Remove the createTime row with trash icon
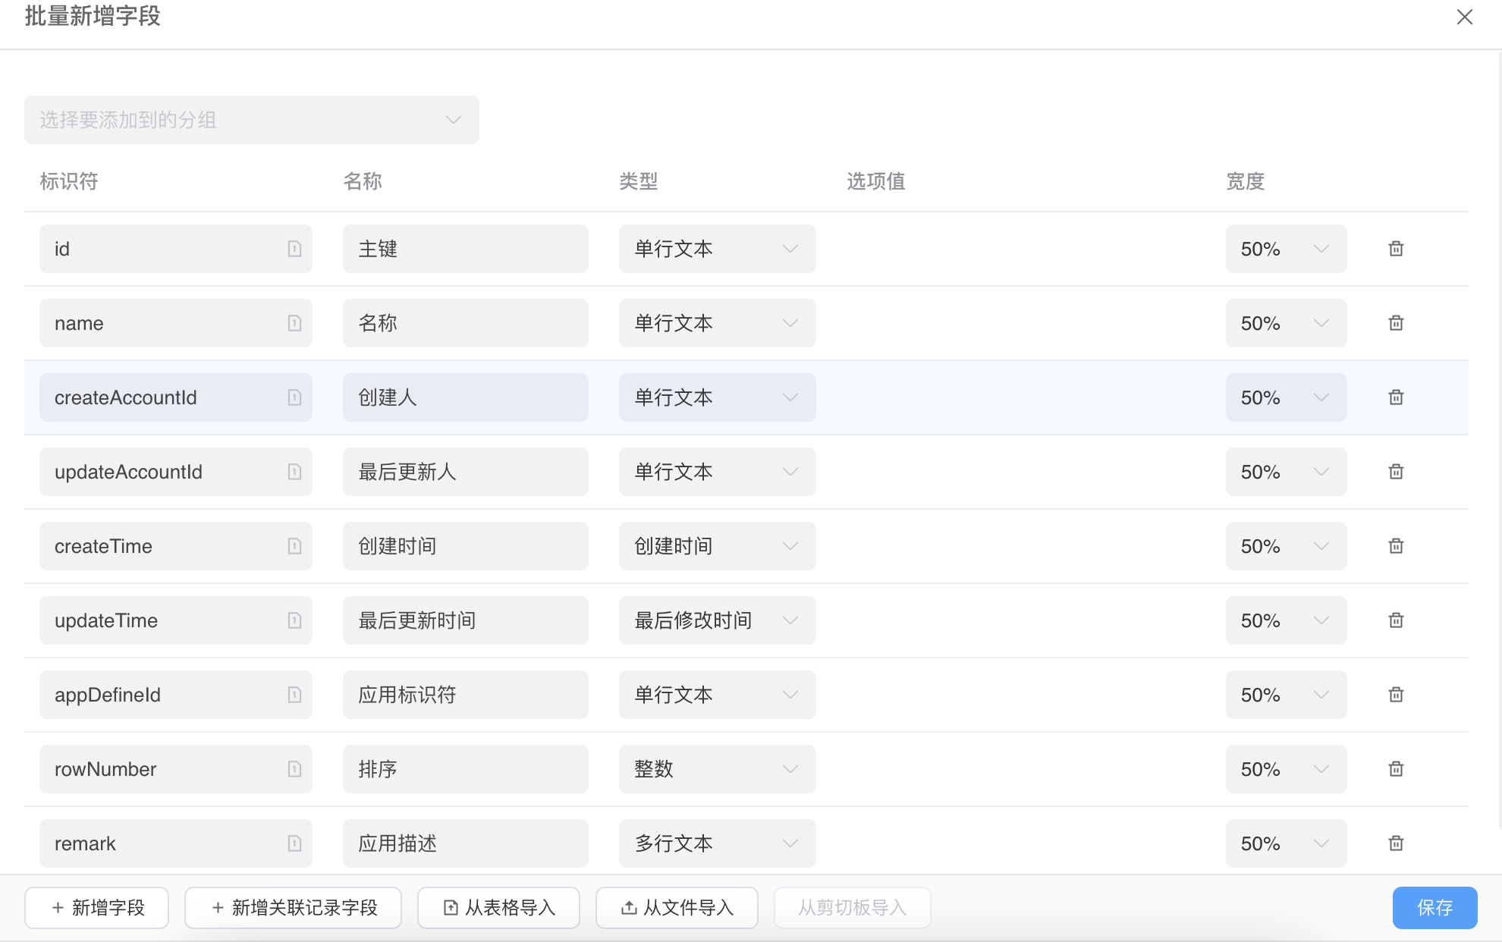Viewport: 1502px width, 942px height. [x=1396, y=546]
